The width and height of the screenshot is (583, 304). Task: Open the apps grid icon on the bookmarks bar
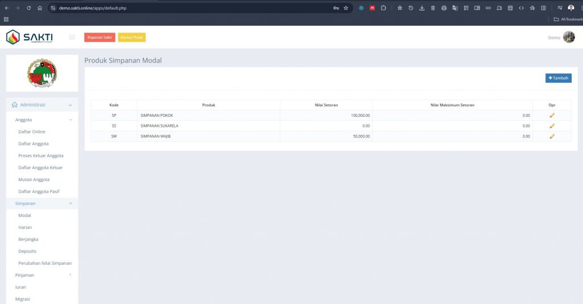click(x=6, y=19)
